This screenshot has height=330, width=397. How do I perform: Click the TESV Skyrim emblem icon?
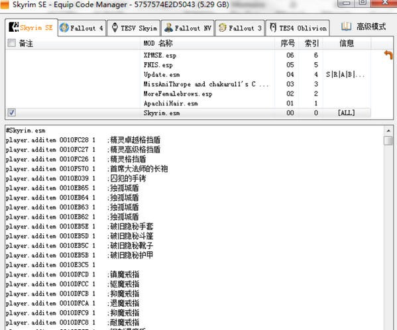[x=115, y=28]
